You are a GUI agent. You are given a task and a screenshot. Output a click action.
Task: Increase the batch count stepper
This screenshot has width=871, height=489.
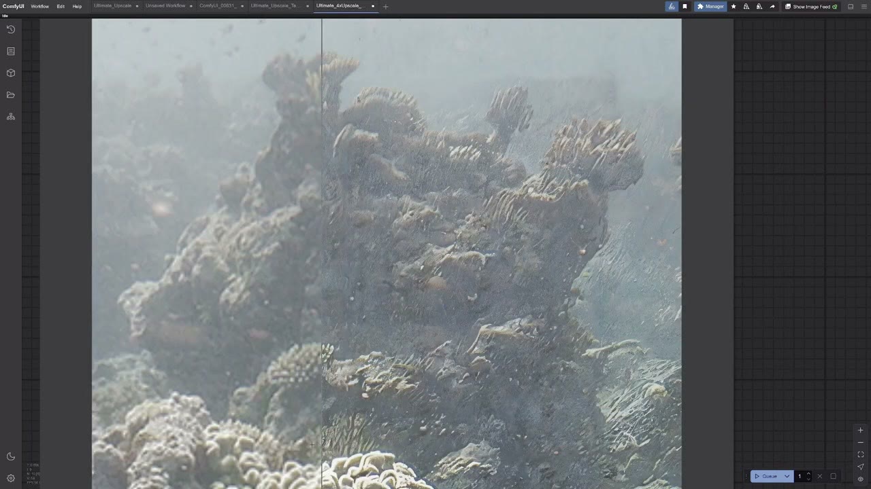[808, 473]
